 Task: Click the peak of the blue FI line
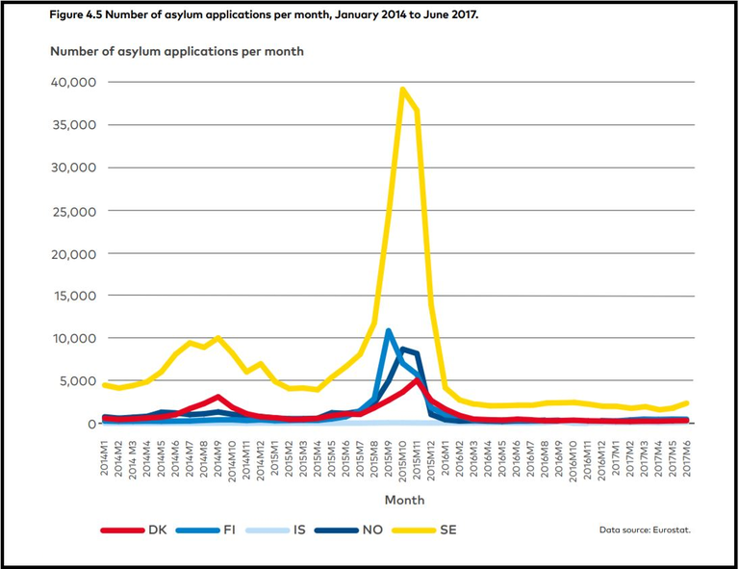coord(389,331)
